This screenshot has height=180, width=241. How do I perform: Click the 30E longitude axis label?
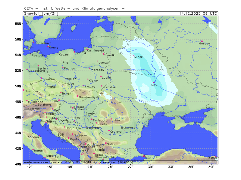tap(151, 166)
